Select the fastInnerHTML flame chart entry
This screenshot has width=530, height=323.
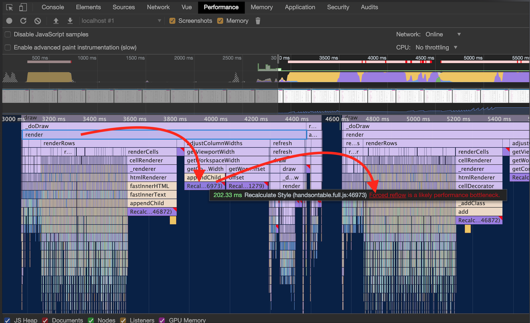click(152, 186)
